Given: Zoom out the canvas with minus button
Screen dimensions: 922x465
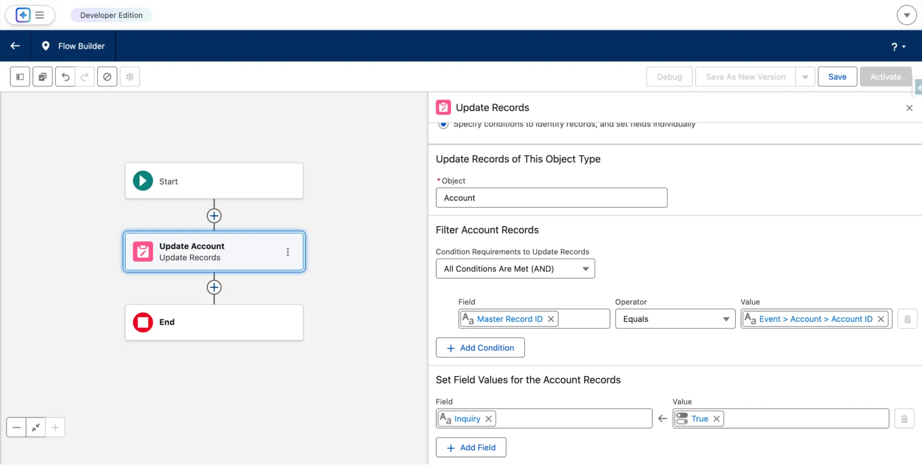Looking at the screenshot, I should click(17, 428).
